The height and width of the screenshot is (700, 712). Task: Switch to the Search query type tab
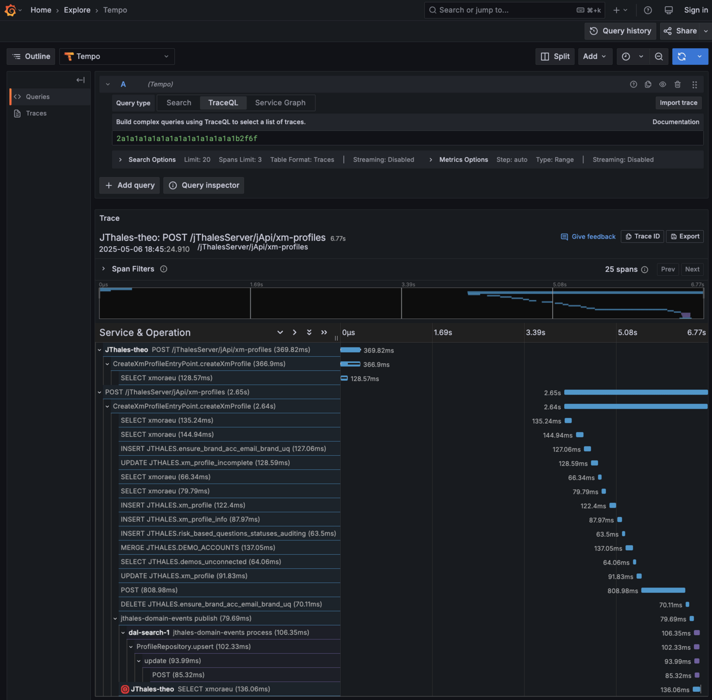[179, 103]
